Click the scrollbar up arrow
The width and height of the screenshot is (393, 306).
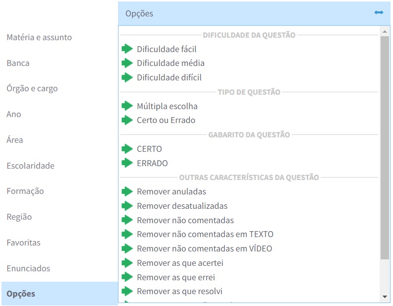tap(385, 31)
